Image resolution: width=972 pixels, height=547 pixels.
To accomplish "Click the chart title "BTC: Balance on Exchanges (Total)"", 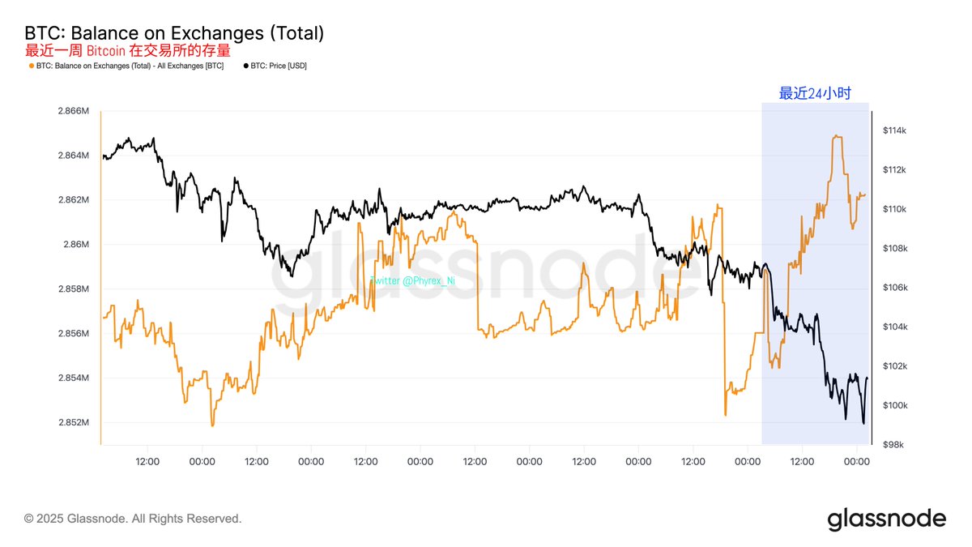I will click(174, 33).
